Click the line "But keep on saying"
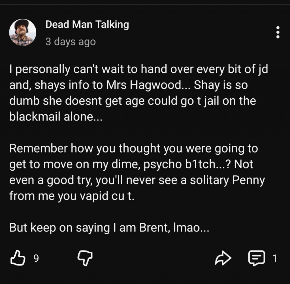The image size is (290, 284). [109, 228]
